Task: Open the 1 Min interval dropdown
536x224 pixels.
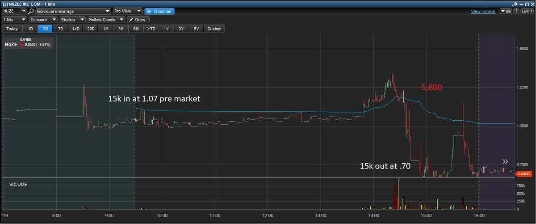Action: [14, 20]
